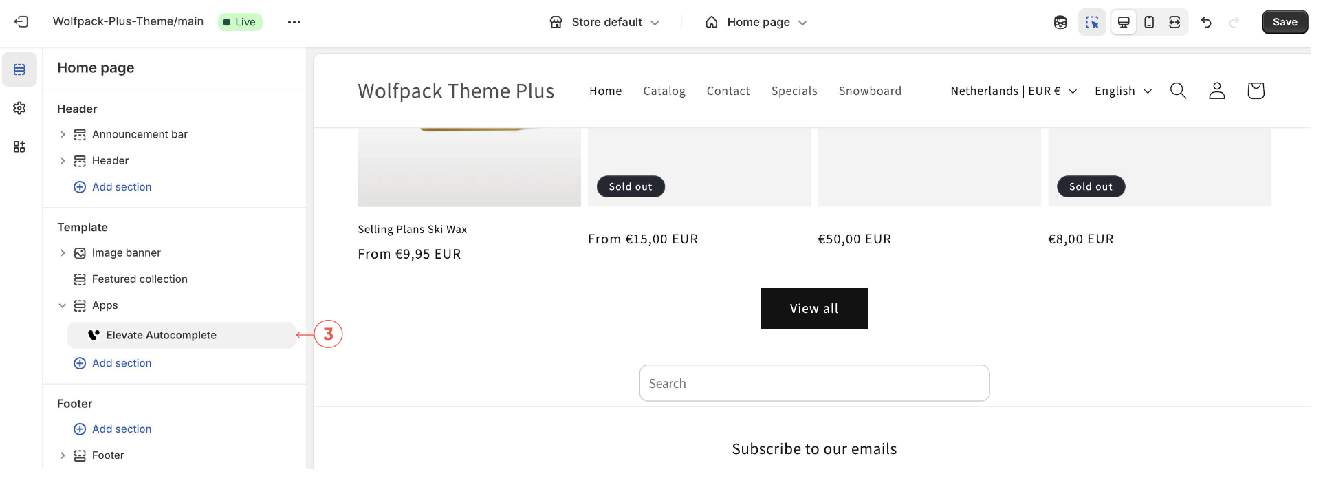
Task: Switch preview to mobile view
Action: click(x=1149, y=22)
